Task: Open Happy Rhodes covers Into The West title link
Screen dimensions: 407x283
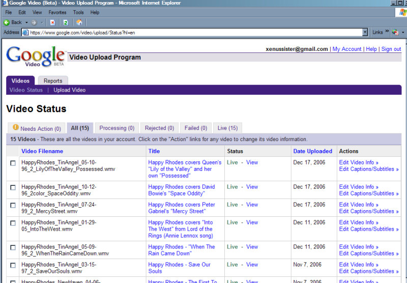Action: (181, 229)
